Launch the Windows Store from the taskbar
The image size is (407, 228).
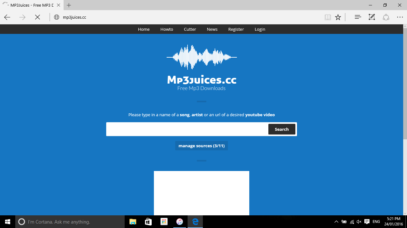click(x=148, y=222)
